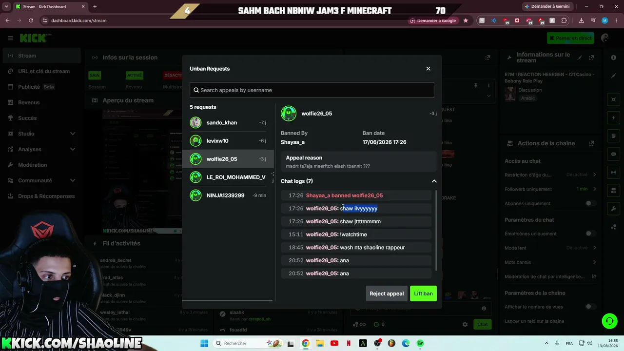The height and width of the screenshot is (351, 624).
Task: Reload the page in Chrome
Action: coord(31,20)
